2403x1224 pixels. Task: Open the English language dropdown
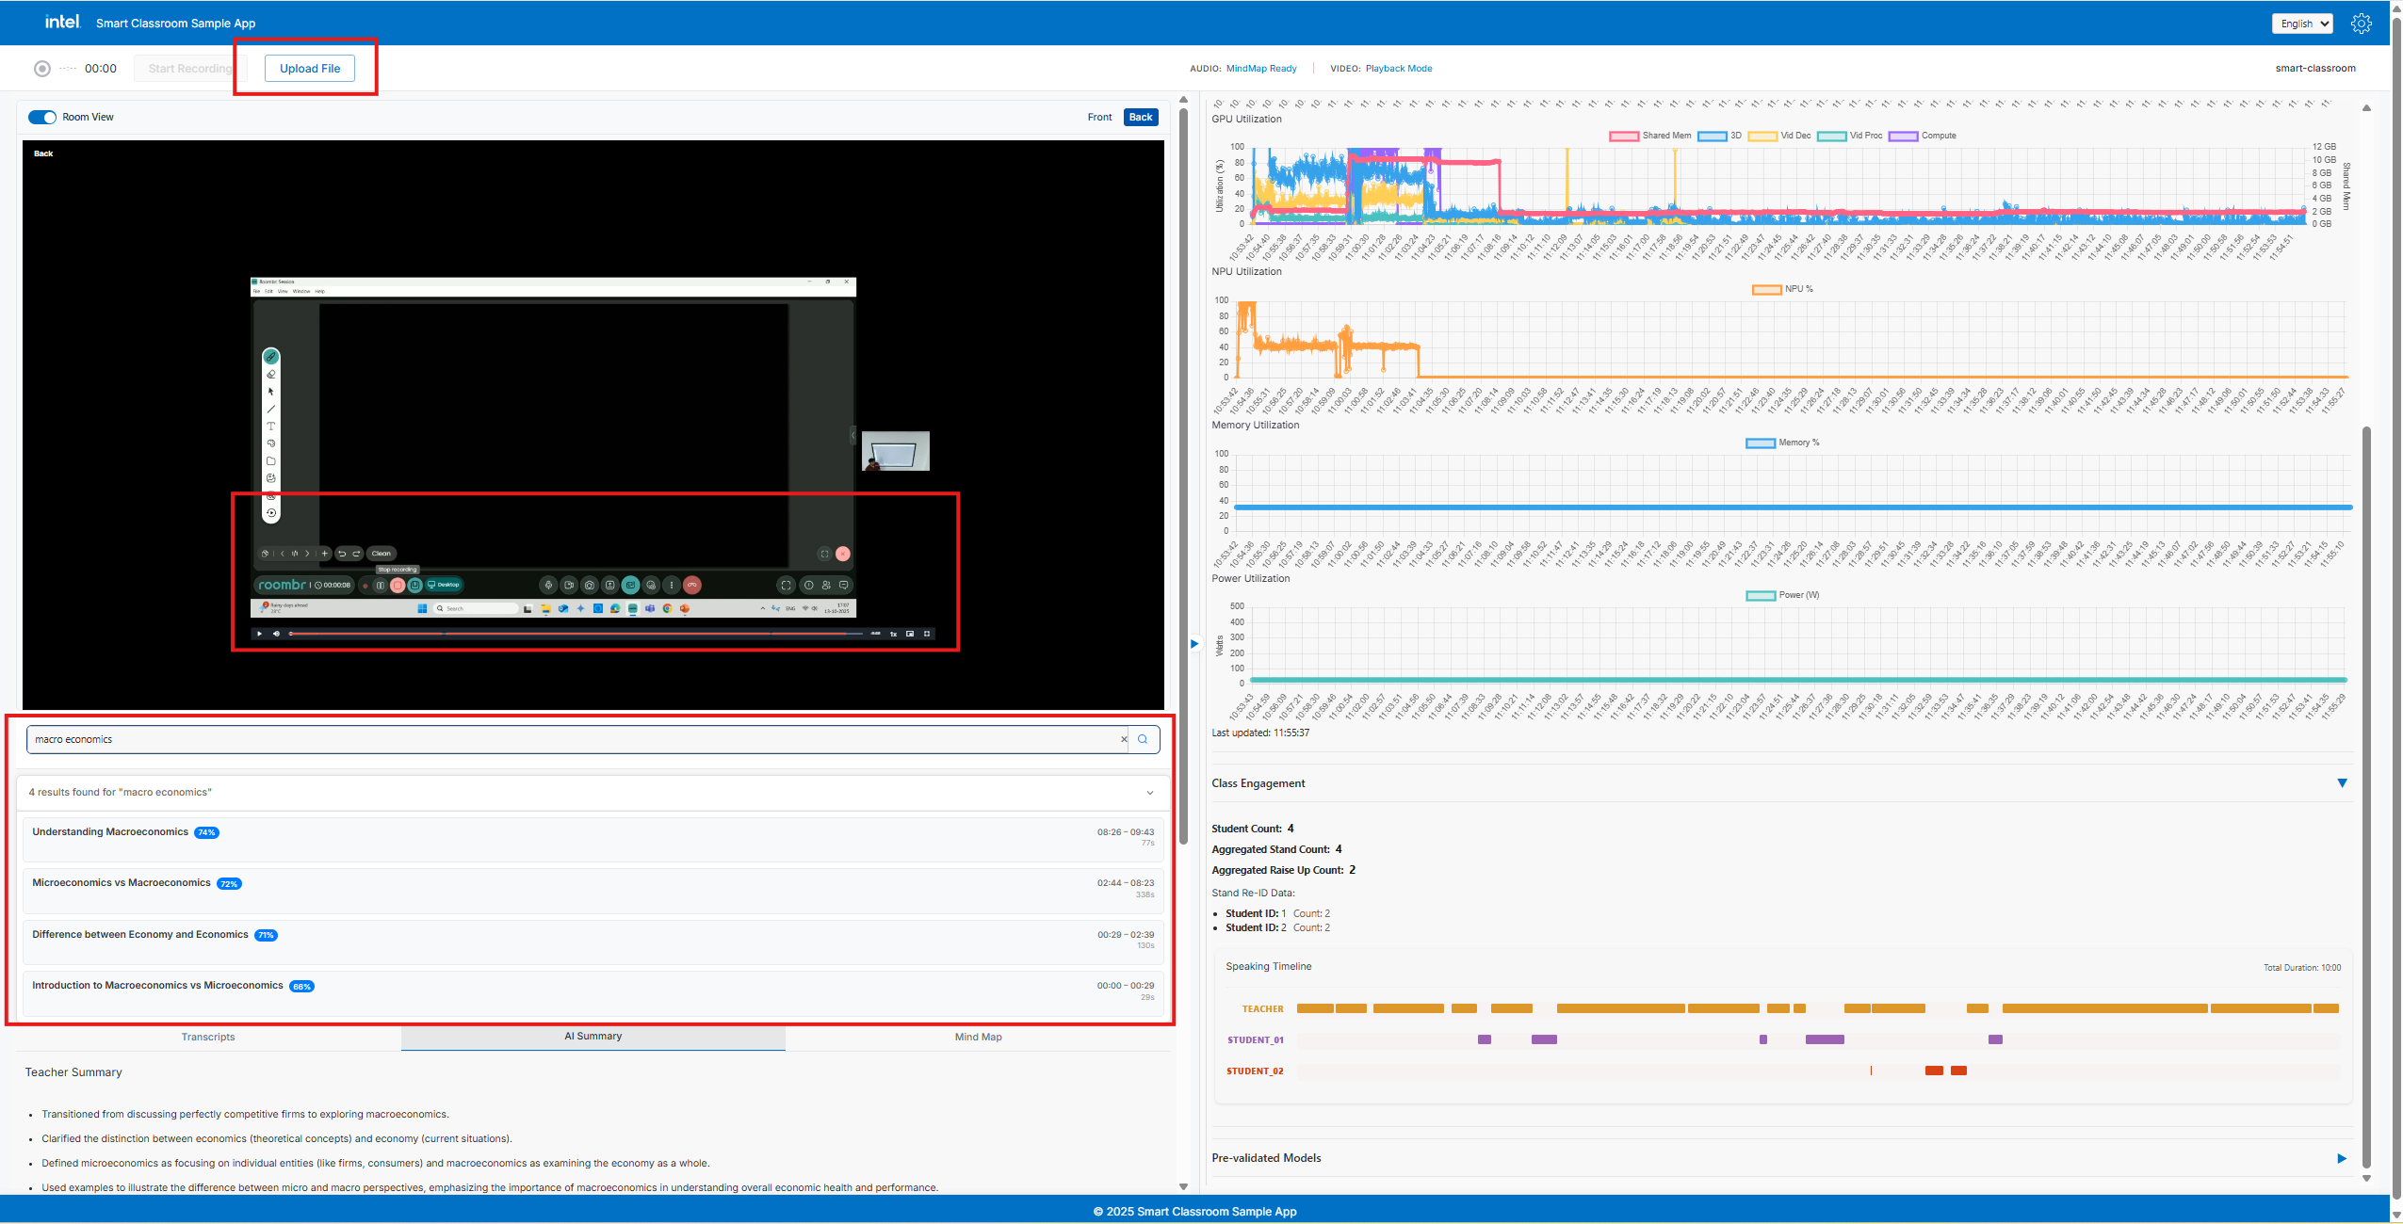(x=2300, y=23)
